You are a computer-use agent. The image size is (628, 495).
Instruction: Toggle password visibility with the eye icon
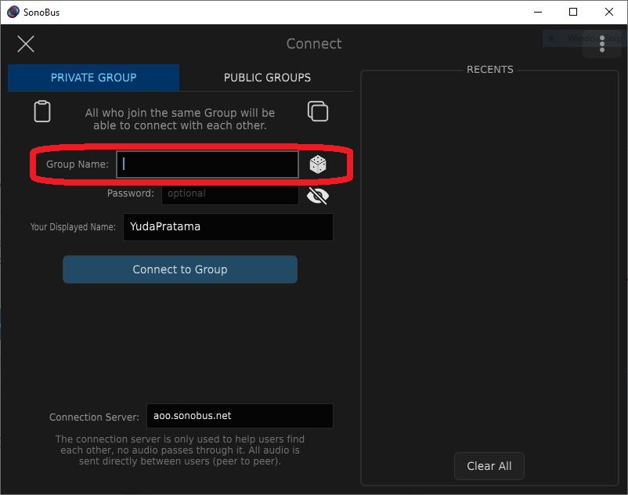[x=318, y=196]
